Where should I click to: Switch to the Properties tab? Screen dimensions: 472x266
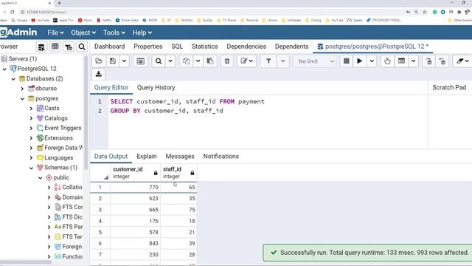(x=147, y=47)
